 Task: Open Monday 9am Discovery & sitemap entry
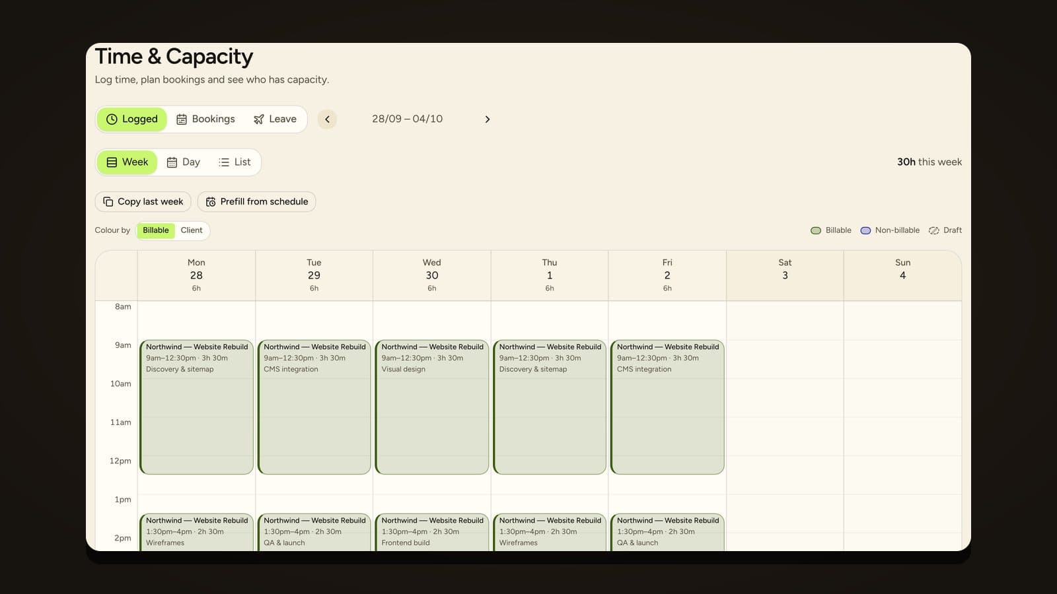tap(196, 407)
